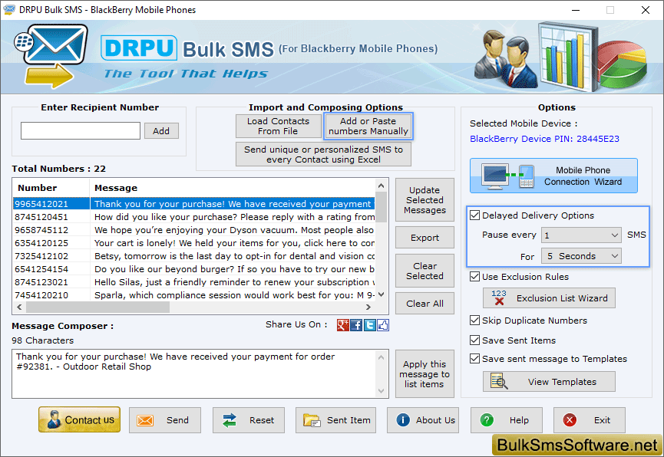Click Apply this message to list items
Image resolution: width=664 pixels, height=457 pixels.
[424, 373]
